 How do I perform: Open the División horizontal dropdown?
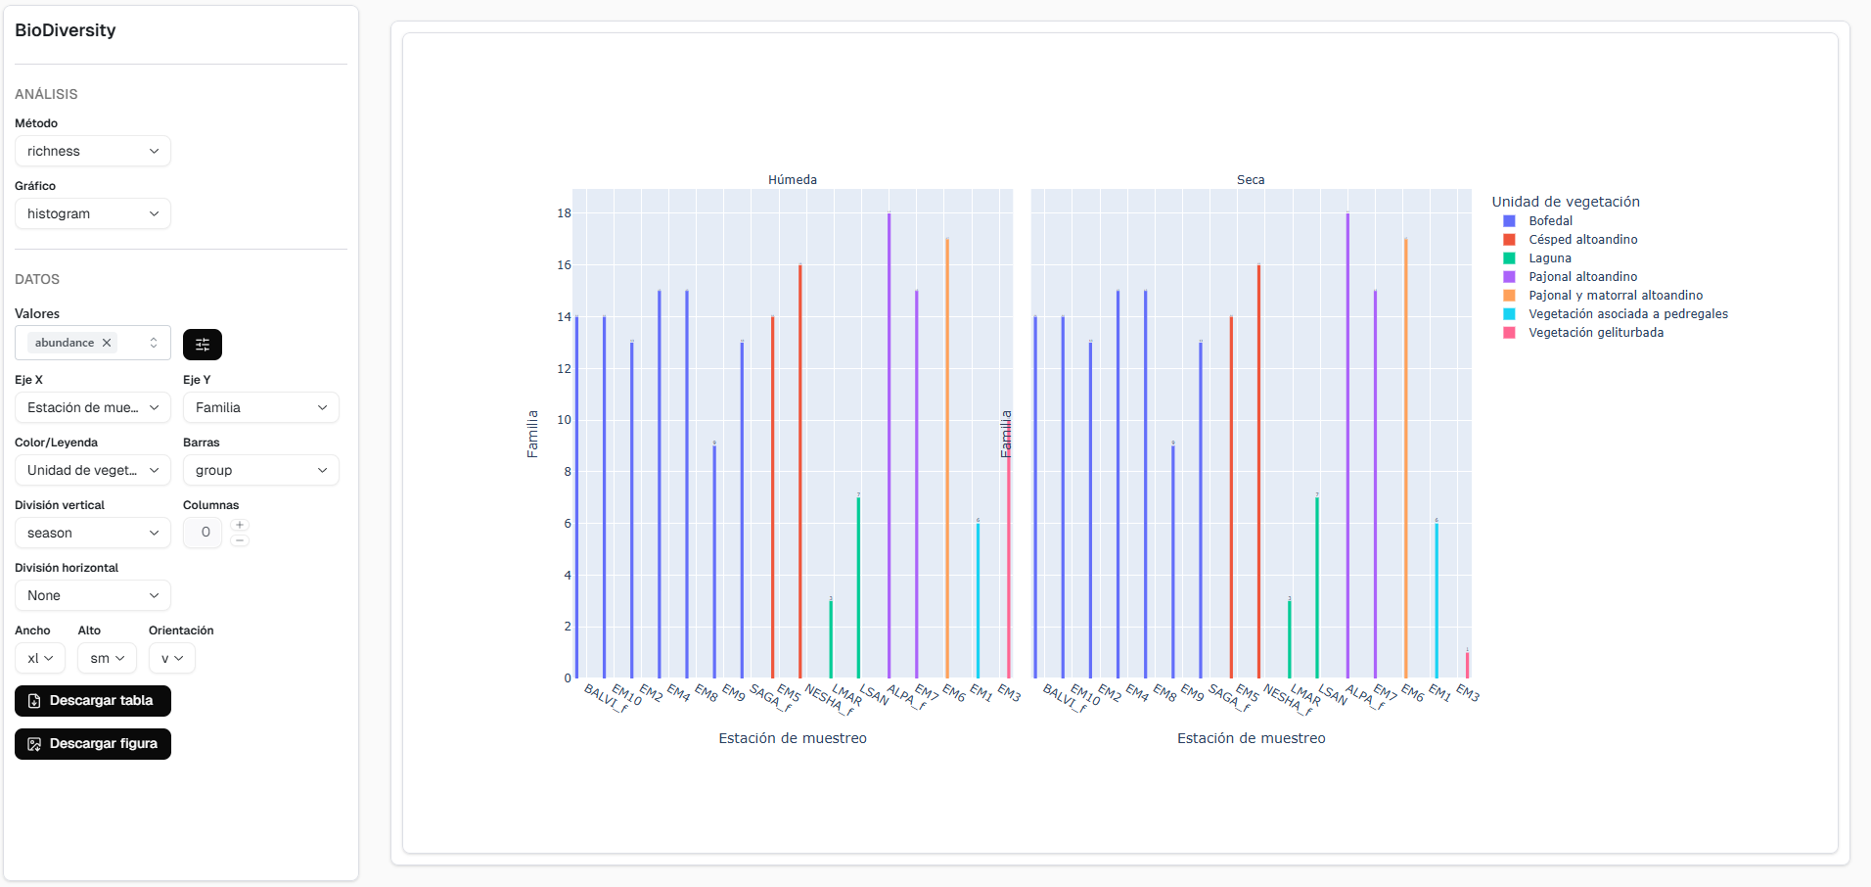92,595
